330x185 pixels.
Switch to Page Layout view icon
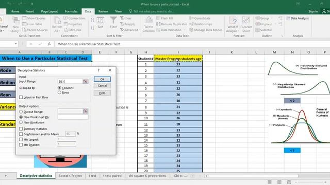279,182
